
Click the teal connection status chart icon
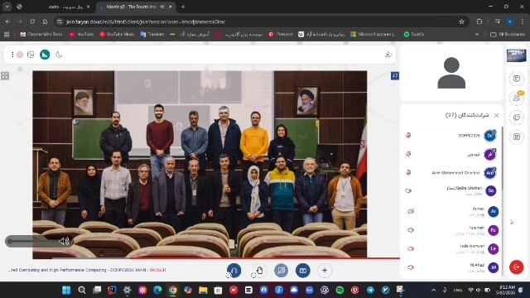pos(45,55)
